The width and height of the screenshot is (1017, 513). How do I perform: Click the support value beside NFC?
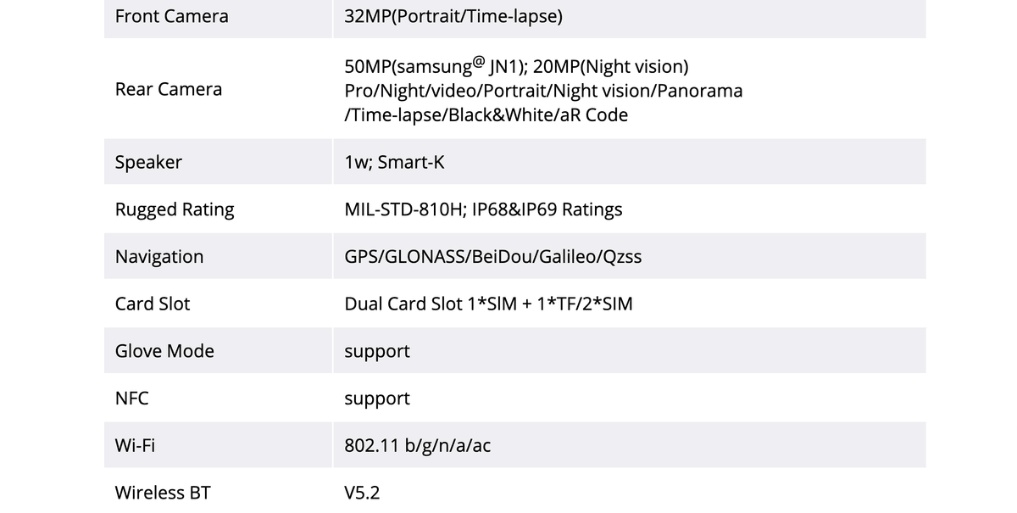pos(377,399)
